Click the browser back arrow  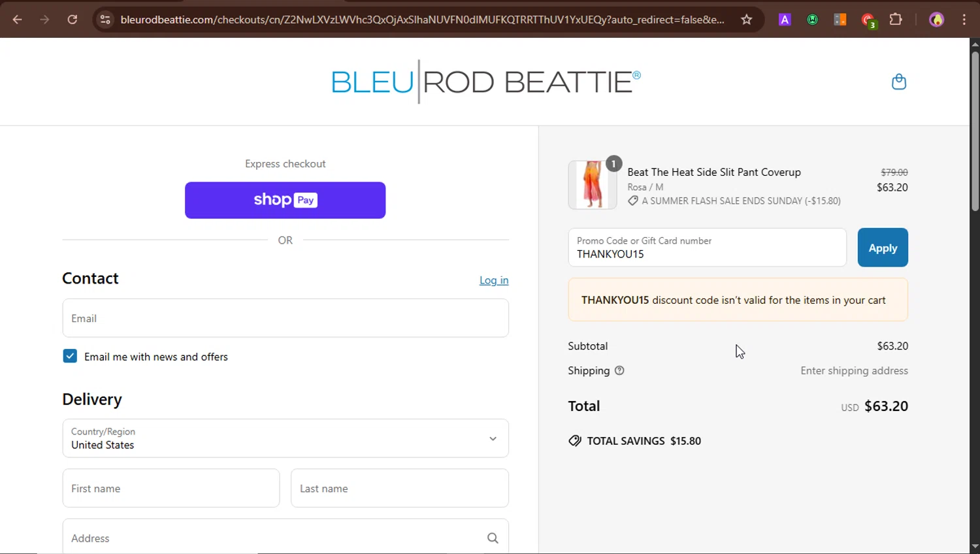click(17, 20)
